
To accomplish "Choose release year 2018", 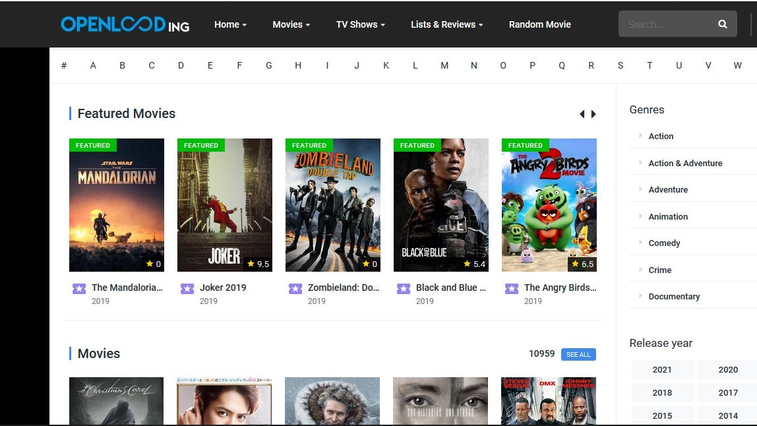I will [662, 392].
